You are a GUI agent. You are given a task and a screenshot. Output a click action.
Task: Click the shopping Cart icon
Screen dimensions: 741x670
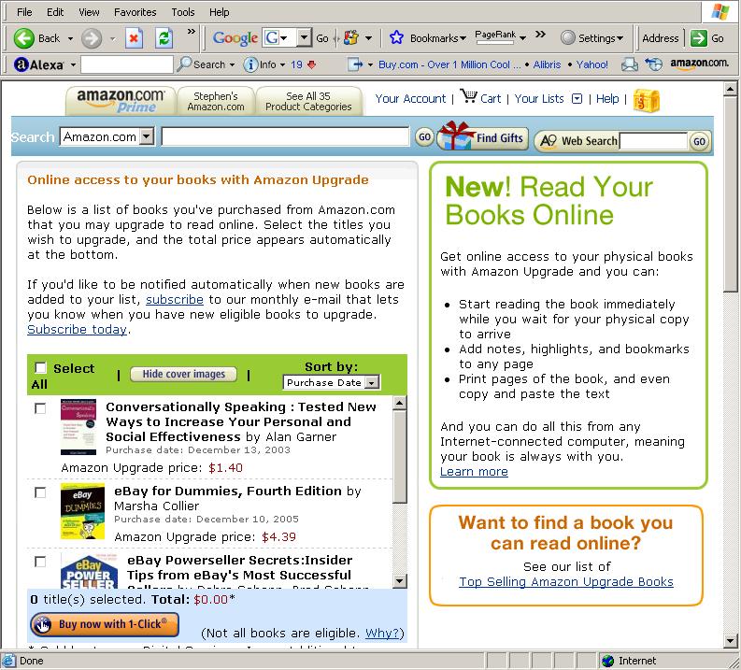[x=469, y=96]
